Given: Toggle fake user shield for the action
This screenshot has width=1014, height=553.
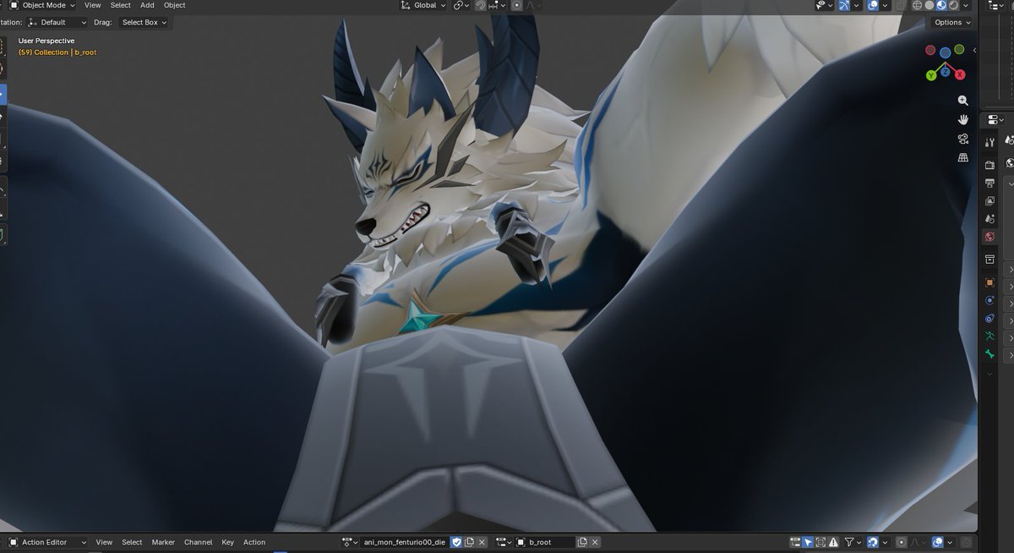Looking at the screenshot, I should point(456,542).
